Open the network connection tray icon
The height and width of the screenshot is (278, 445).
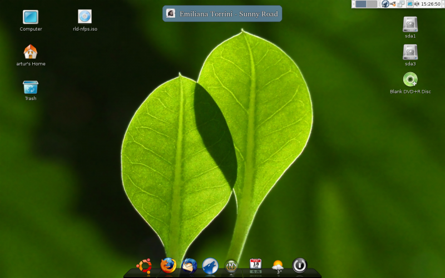[x=393, y=4]
